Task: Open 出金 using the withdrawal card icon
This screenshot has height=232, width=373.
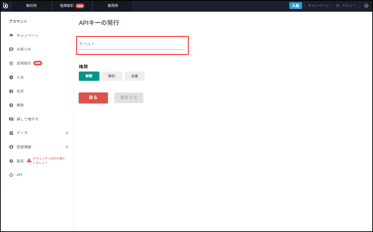Action: 11,91
